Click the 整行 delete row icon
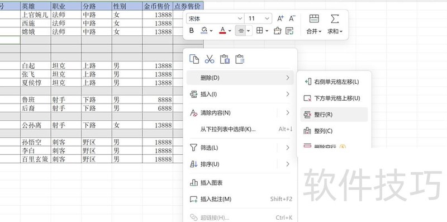The height and width of the screenshot is (222, 447). click(x=307, y=115)
